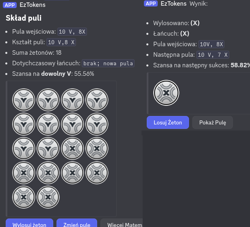
Task: Click the first X token in the third row
Action: 73,149
